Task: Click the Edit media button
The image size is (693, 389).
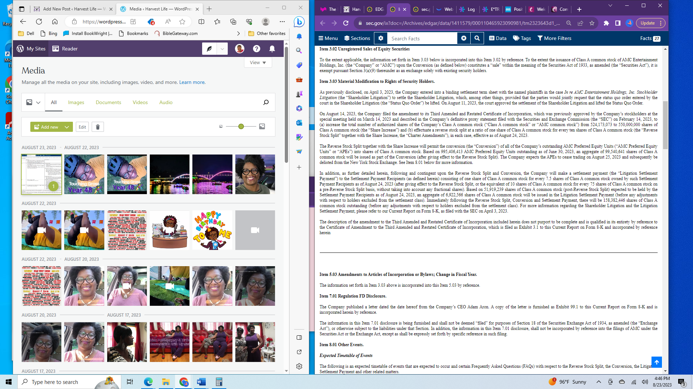Action: coord(82,127)
